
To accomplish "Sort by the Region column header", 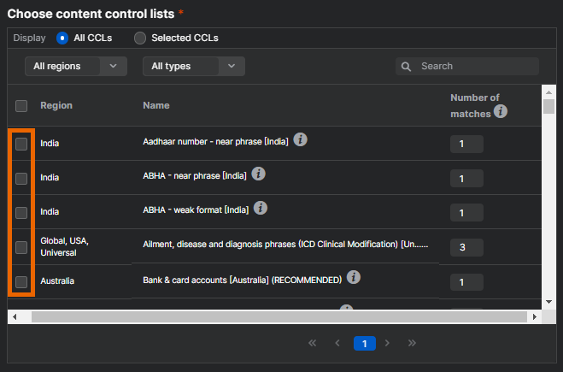I will pos(56,105).
